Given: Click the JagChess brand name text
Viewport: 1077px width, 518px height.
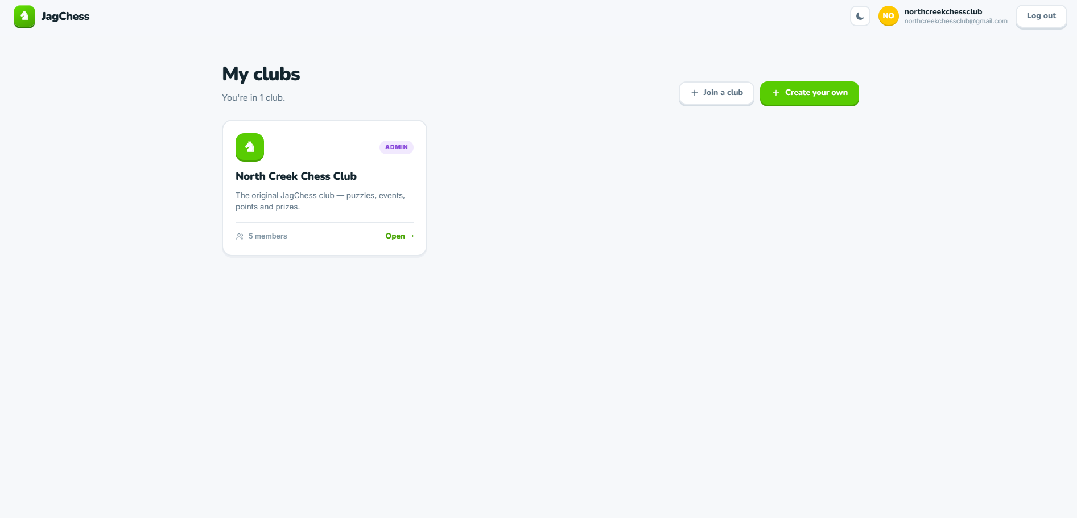Looking at the screenshot, I should click(65, 17).
